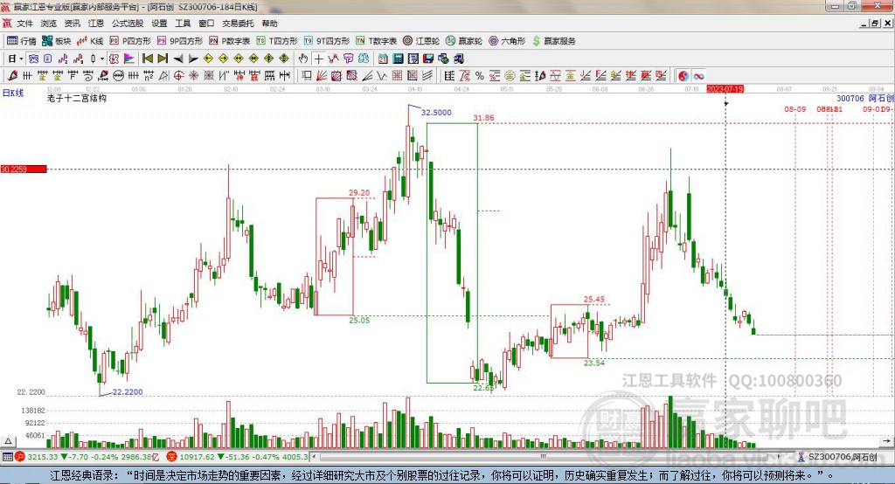The width and height of the screenshot is (895, 484).
Task: Open the 工具 menu
Action: [183, 24]
